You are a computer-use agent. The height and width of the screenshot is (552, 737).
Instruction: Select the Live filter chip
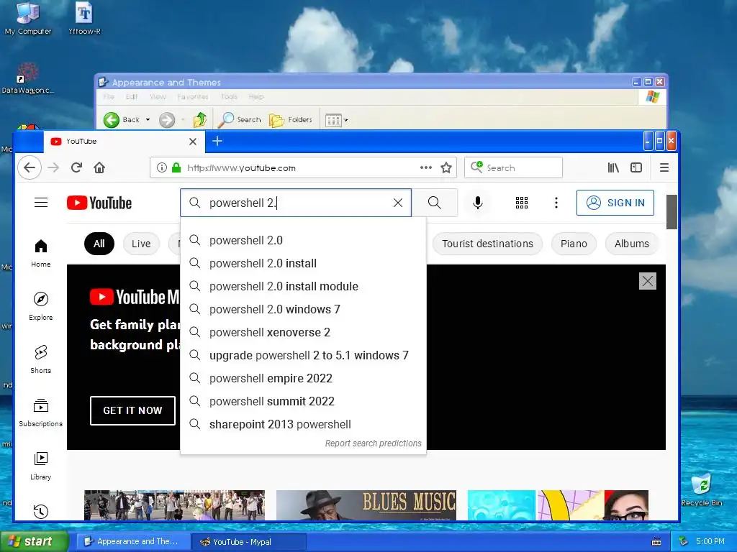[x=141, y=244]
